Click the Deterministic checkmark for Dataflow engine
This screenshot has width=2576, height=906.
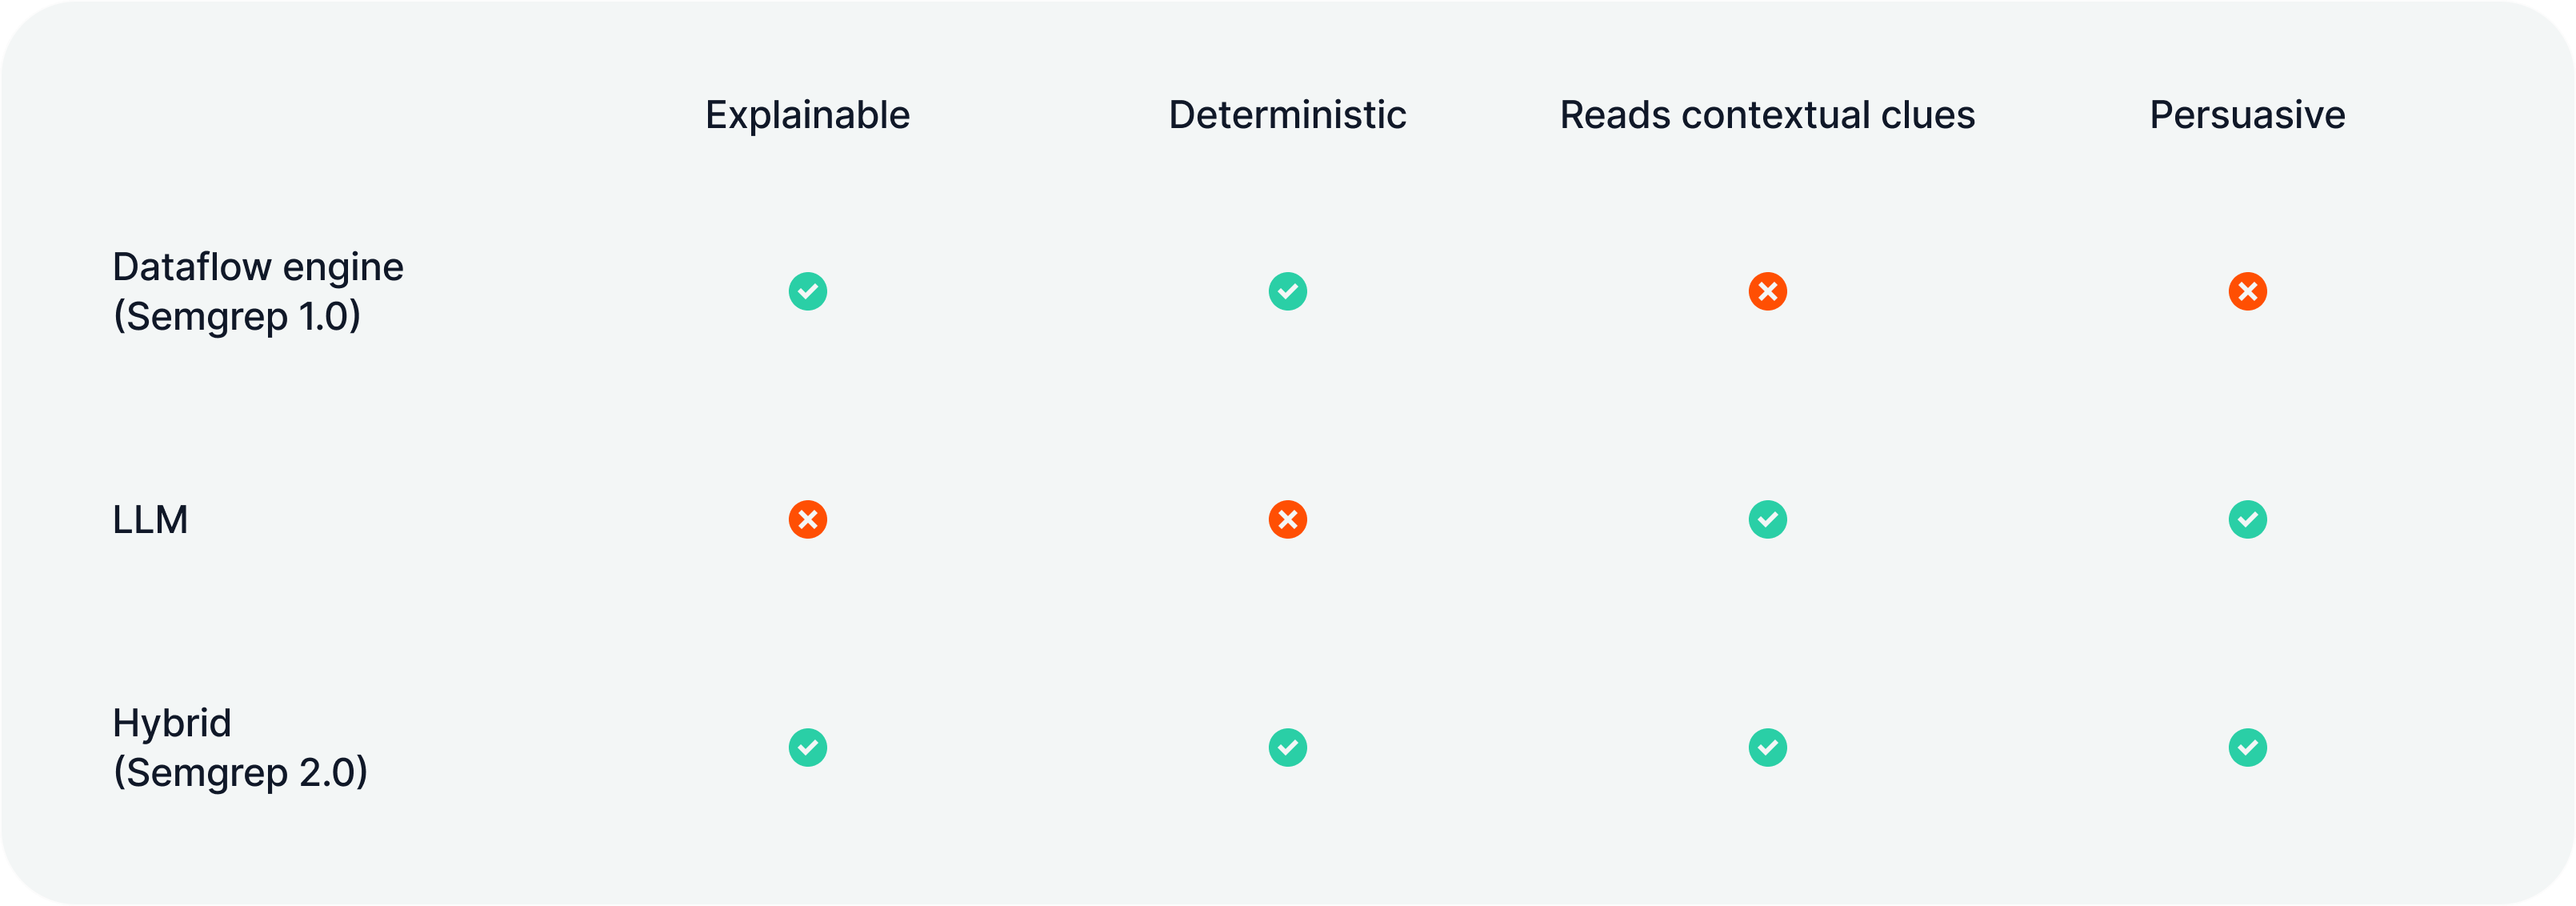pos(1287,291)
